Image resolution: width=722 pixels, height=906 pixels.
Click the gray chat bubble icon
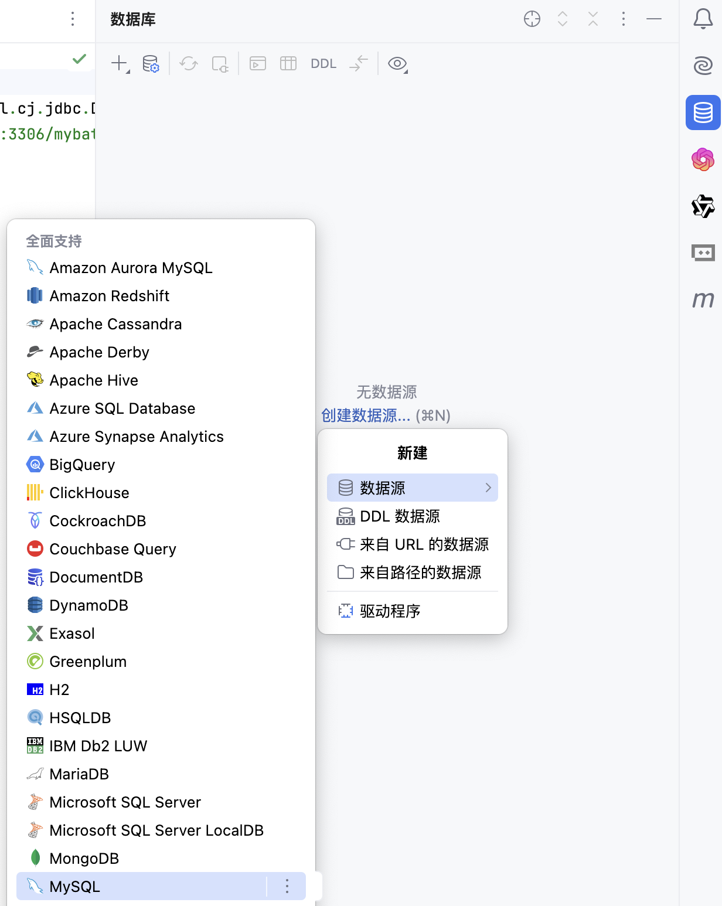[x=703, y=253]
